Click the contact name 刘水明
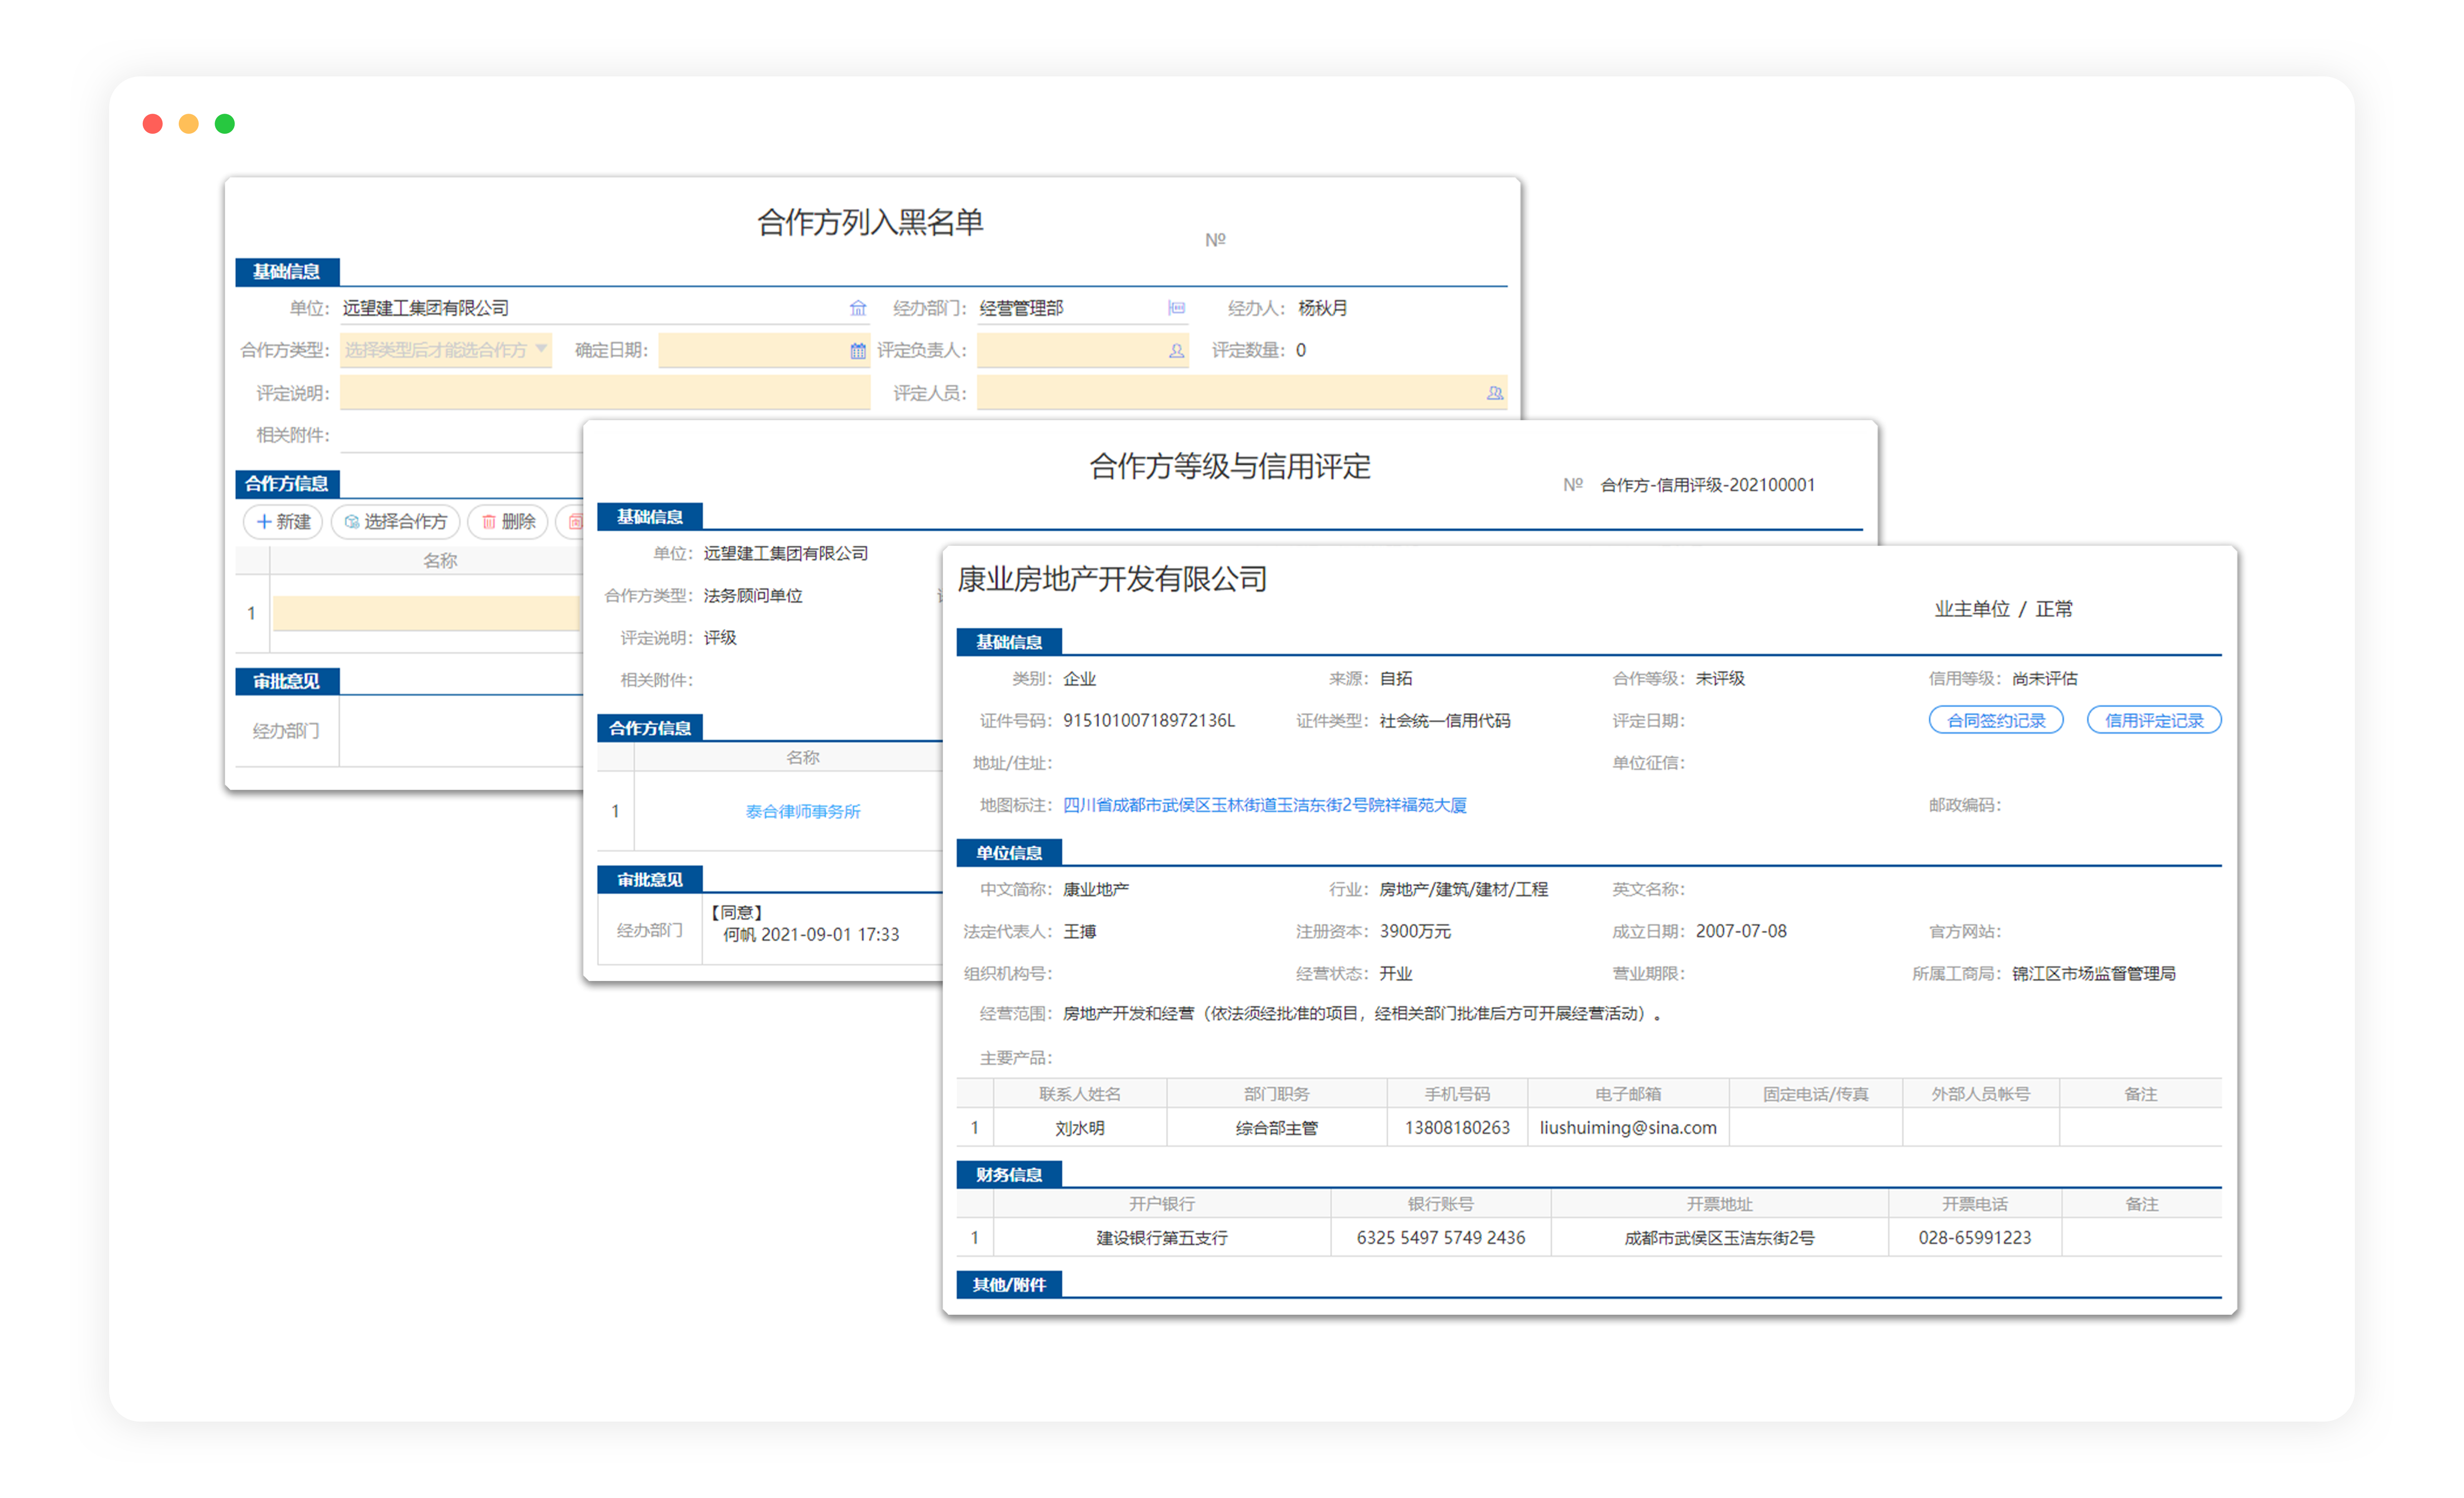The image size is (2464, 1498). pos(1079,1128)
